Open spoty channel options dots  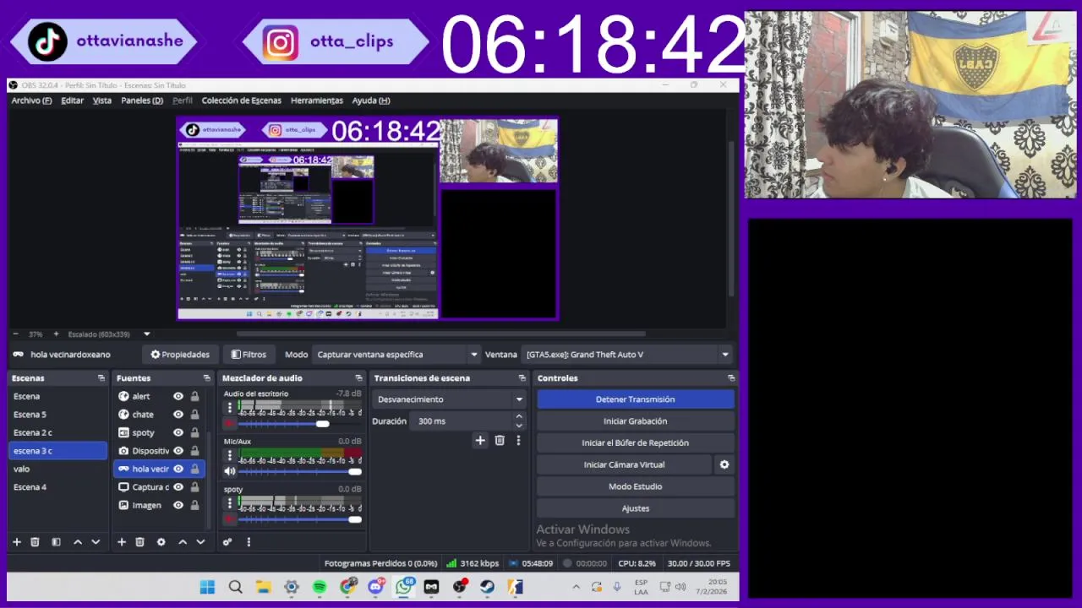[x=229, y=503]
